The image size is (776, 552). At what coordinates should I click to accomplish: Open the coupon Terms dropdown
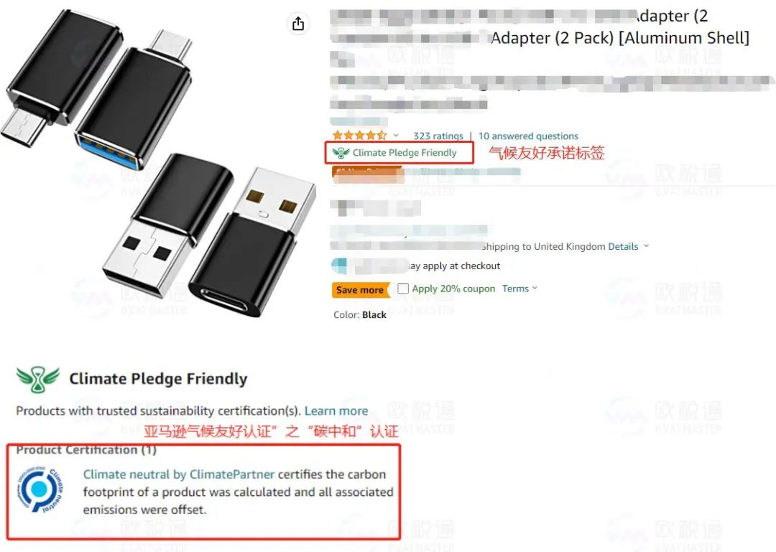519,289
